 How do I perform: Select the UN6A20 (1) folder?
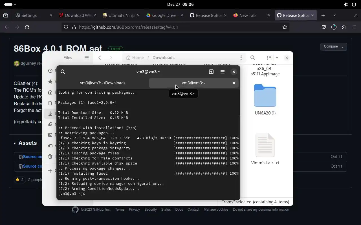tap(265, 100)
